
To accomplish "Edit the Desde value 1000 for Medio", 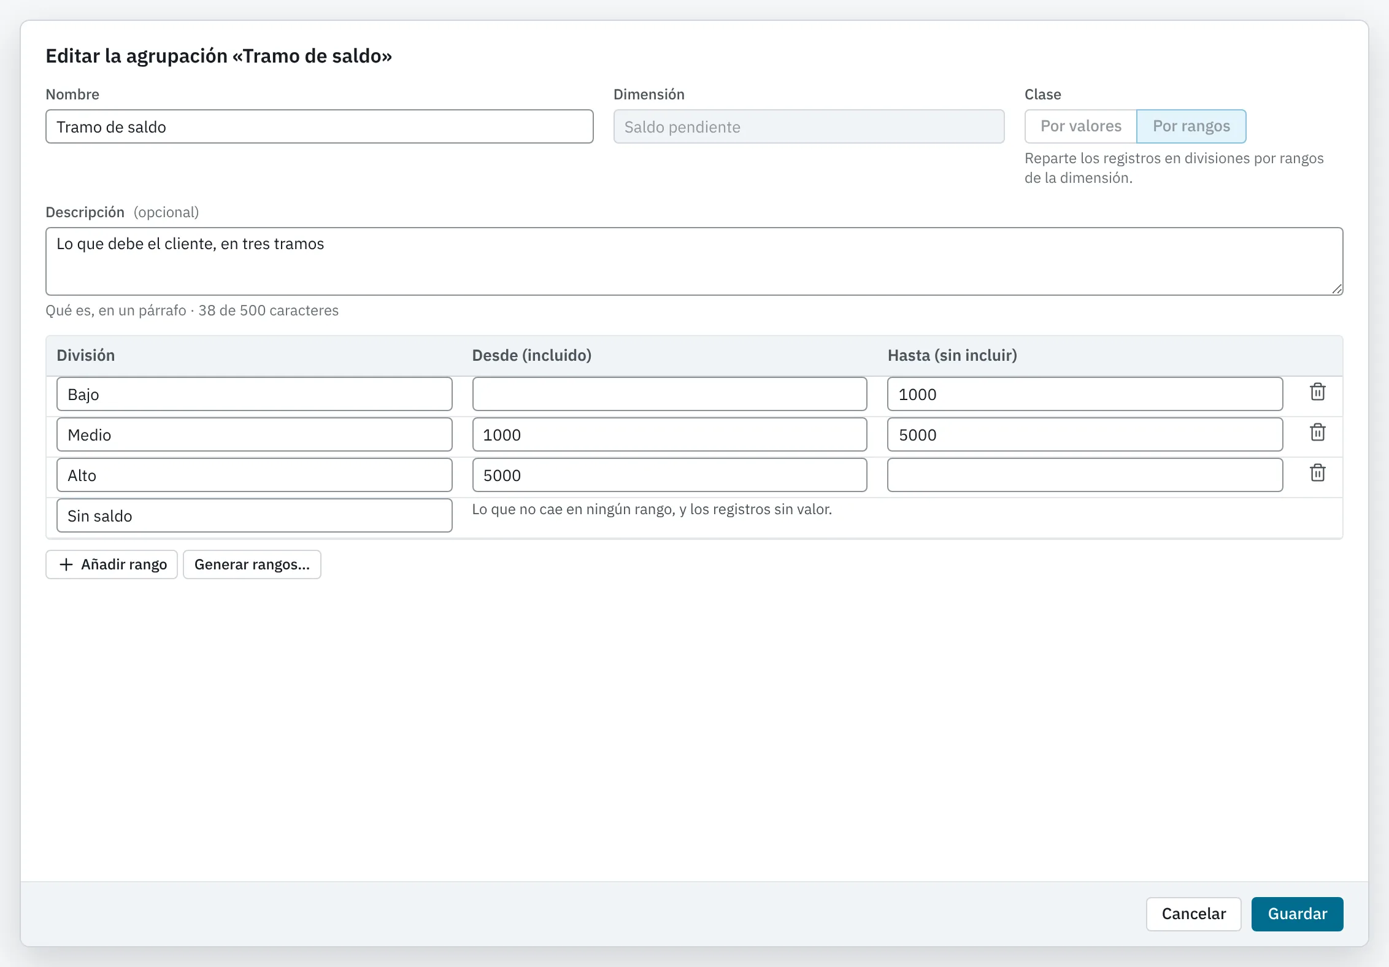I will [x=669, y=434].
